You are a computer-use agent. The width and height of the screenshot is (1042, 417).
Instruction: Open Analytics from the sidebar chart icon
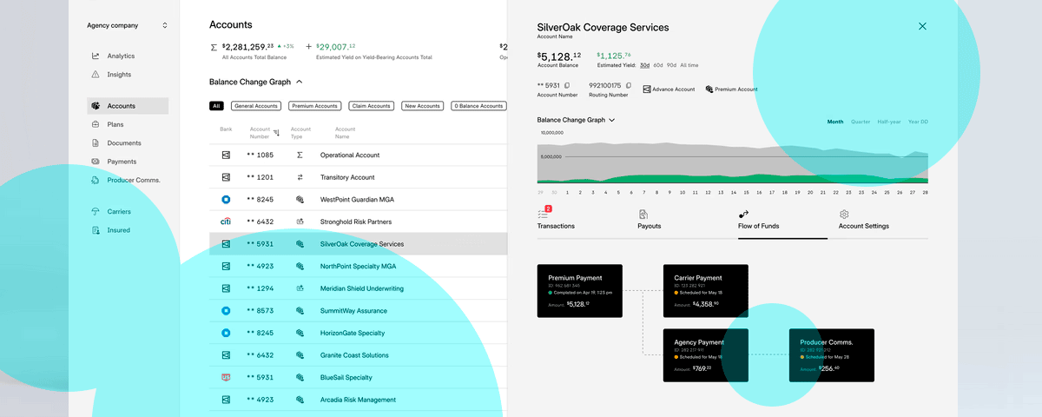click(x=96, y=56)
